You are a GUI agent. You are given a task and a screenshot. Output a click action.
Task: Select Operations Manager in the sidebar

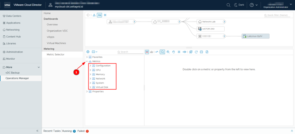(x=21, y=78)
